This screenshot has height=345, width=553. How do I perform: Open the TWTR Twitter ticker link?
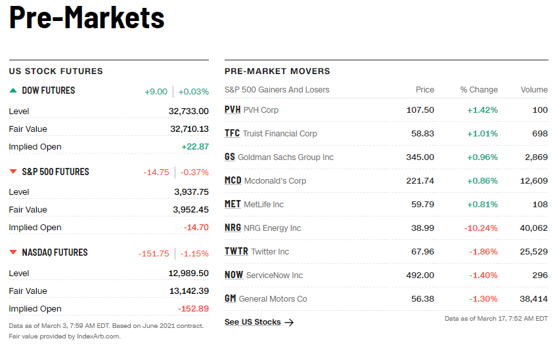[236, 251]
